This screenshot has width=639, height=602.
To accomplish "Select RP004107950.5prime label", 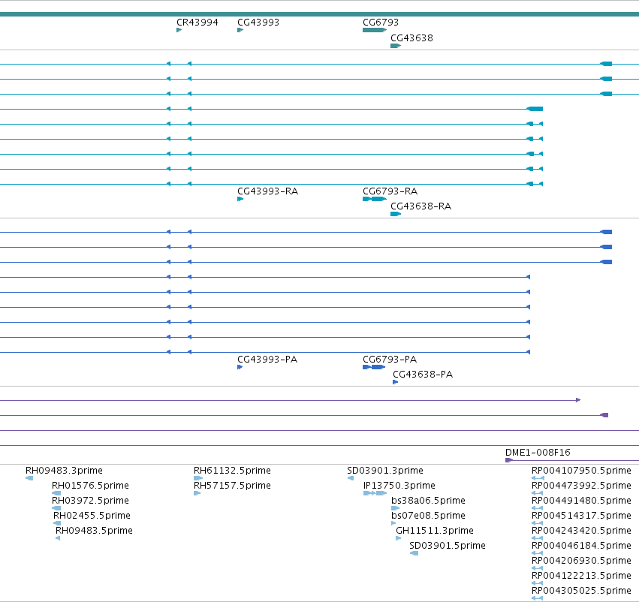I will (x=581, y=471).
